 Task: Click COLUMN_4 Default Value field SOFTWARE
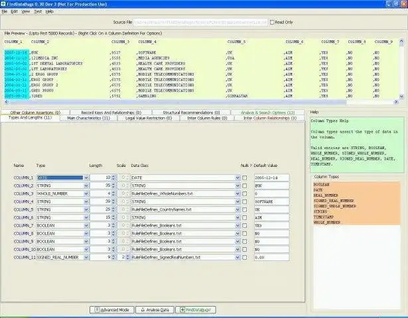(x=271, y=201)
